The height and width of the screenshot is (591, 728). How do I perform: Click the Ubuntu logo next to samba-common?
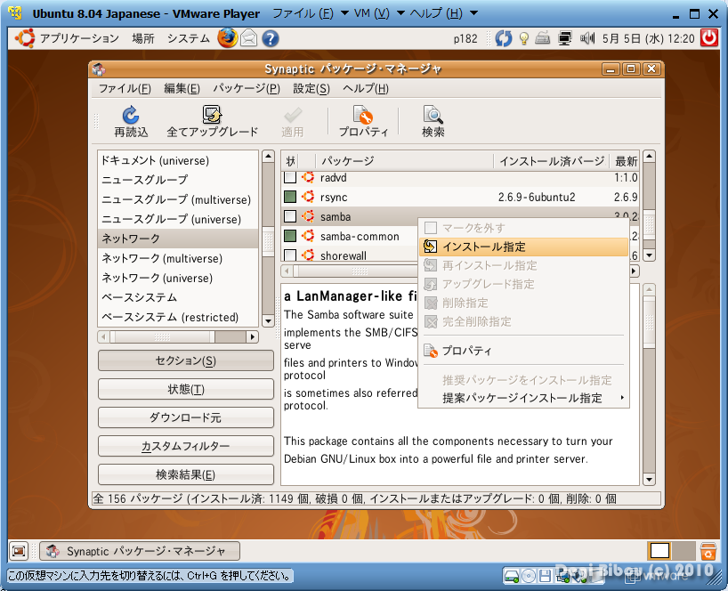[x=308, y=236]
